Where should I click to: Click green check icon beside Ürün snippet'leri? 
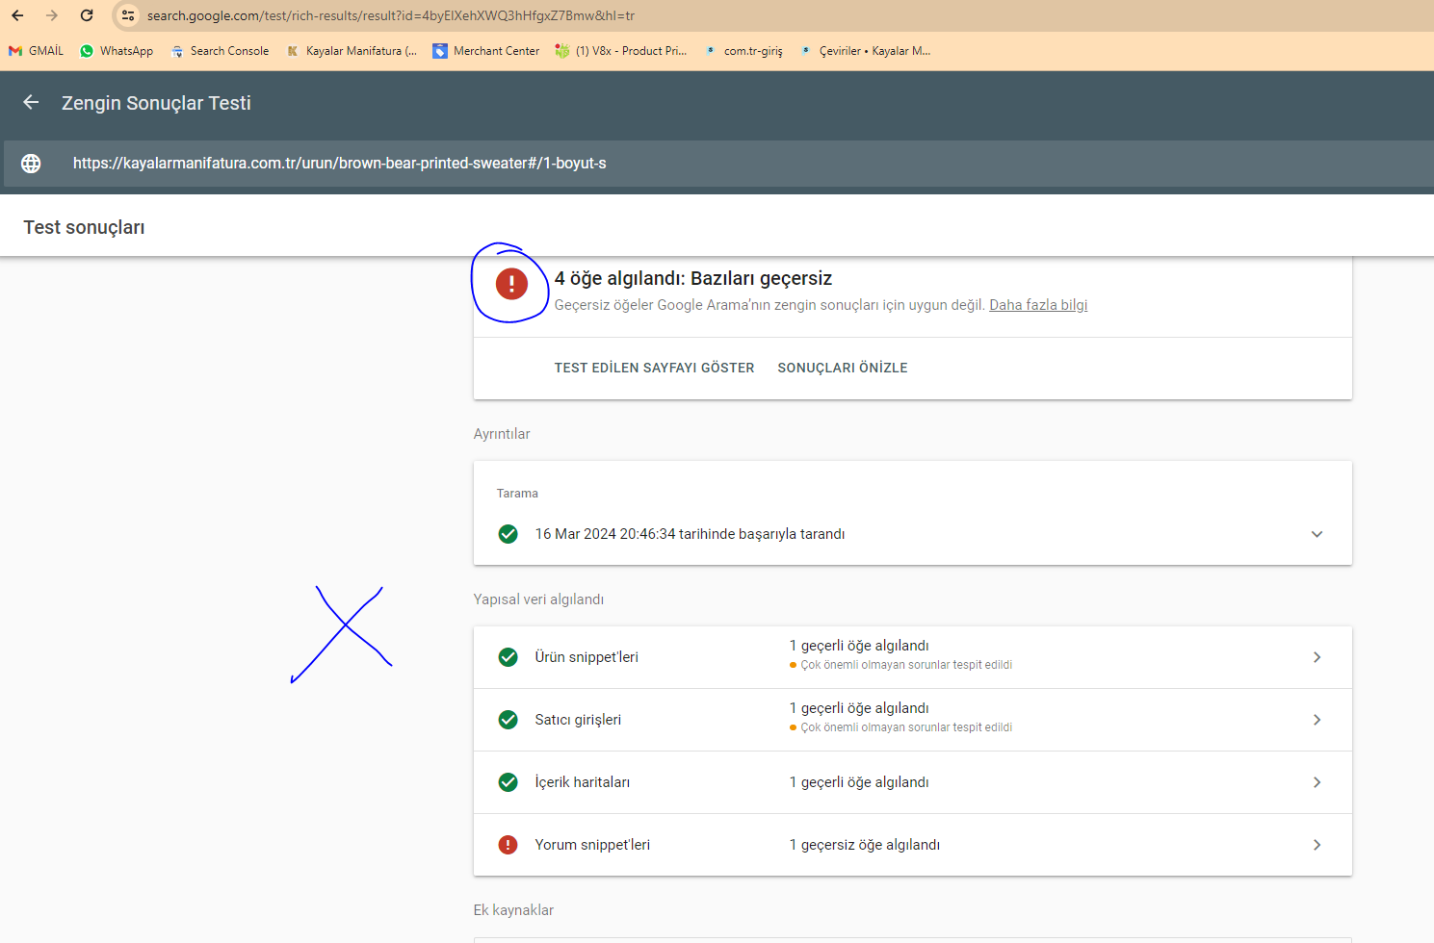508,657
